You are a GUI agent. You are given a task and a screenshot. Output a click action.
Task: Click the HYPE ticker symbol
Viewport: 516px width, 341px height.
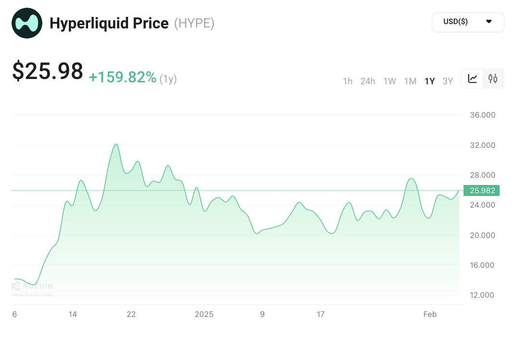pyautogui.click(x=194, y=23)
